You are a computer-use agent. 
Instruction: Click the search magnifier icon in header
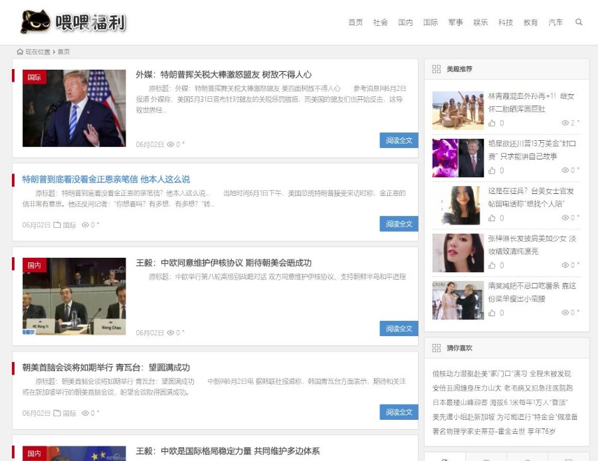click(x=579, y=22)
